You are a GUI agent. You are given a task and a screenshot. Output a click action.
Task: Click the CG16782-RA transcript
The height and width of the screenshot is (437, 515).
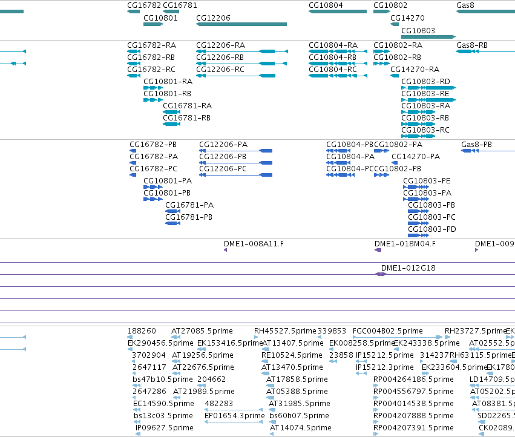[134, 51]
